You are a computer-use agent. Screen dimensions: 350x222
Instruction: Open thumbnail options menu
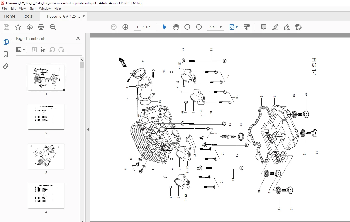point(20,50)
